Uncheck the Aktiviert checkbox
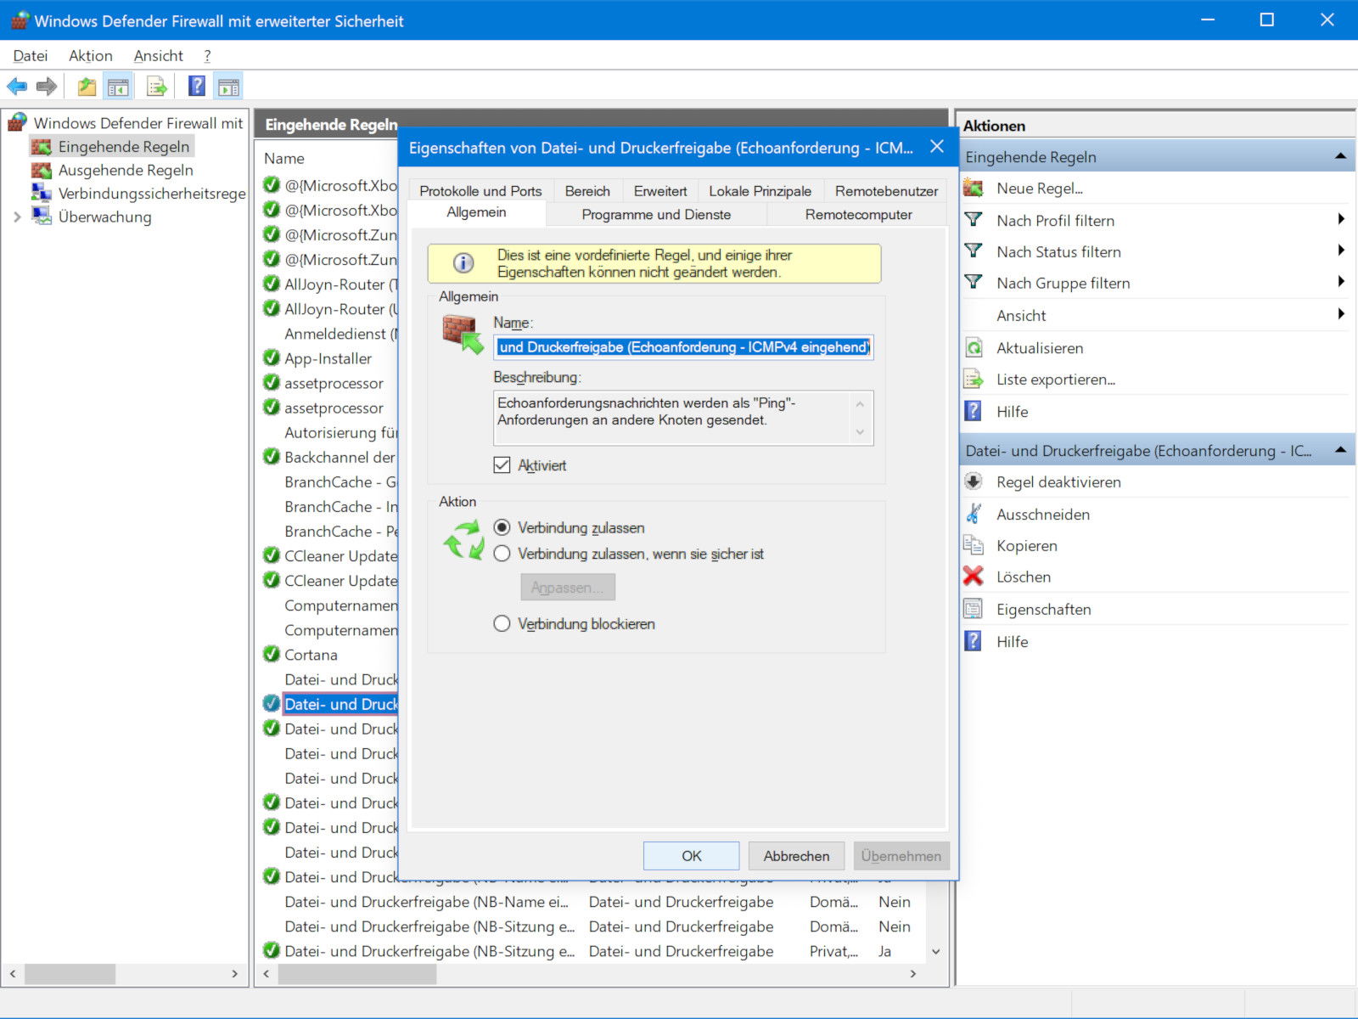Image resolution: width=1358 pixels, height=1019 pixels. (502, 465)
